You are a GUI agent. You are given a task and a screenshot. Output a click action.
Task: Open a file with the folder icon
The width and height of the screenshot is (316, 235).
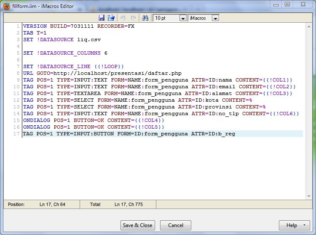click(x=111, y=18)
